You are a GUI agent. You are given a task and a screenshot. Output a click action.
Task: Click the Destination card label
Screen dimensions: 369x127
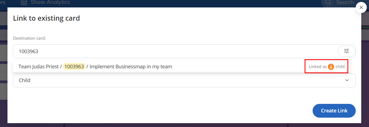point(30,38)
